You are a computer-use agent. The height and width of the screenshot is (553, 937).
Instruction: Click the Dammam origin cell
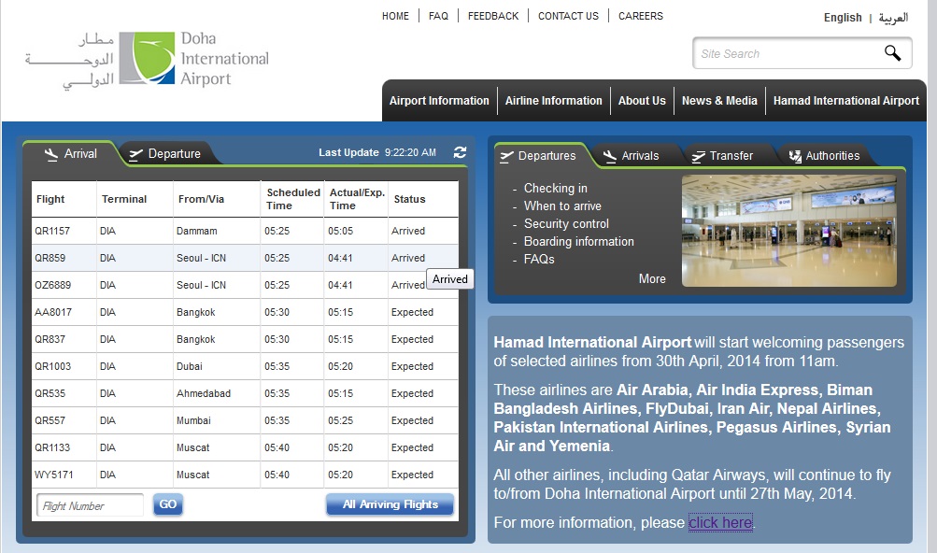pyautogui.click(x=196, y=231)
